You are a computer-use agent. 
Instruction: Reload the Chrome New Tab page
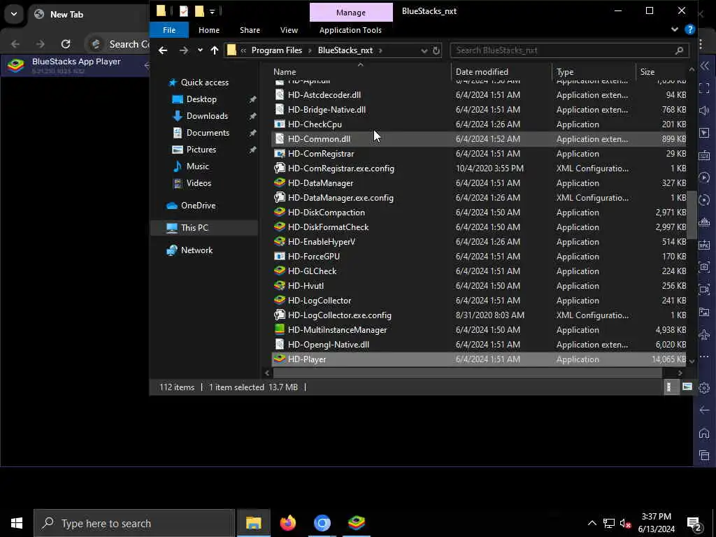click(66, 44)
